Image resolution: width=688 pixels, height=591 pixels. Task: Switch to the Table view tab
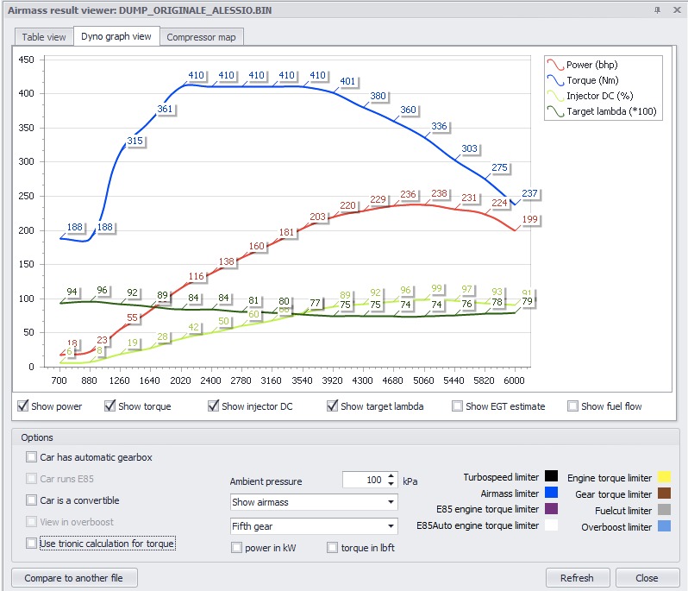tap(44, 37)
